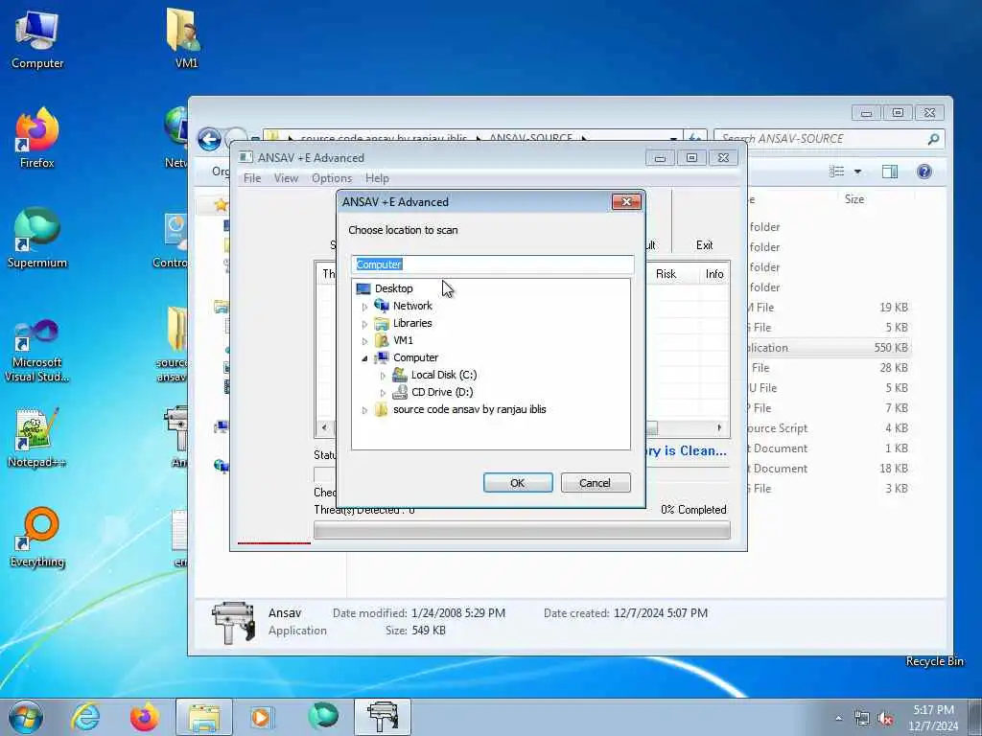This screenshot has height=736, width=982.
Task: Open the ANSAV Help menu
Action: click(377, 177)
